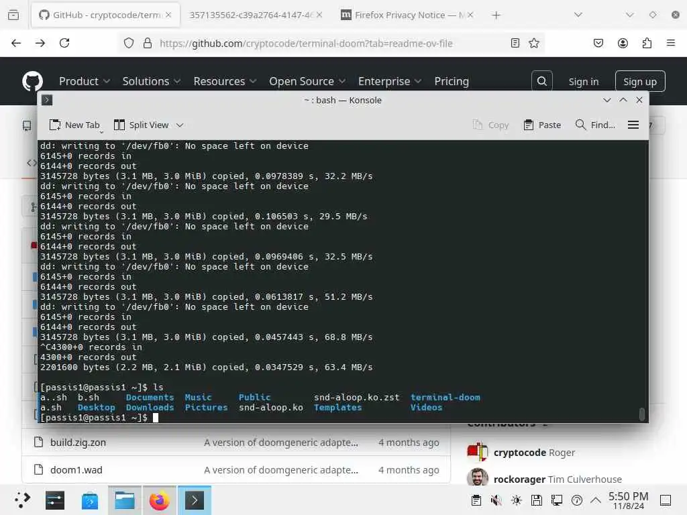Click the tracking protection shield icon
The image size is (687, 515).
pyautogui.click(x=128, y=43)
